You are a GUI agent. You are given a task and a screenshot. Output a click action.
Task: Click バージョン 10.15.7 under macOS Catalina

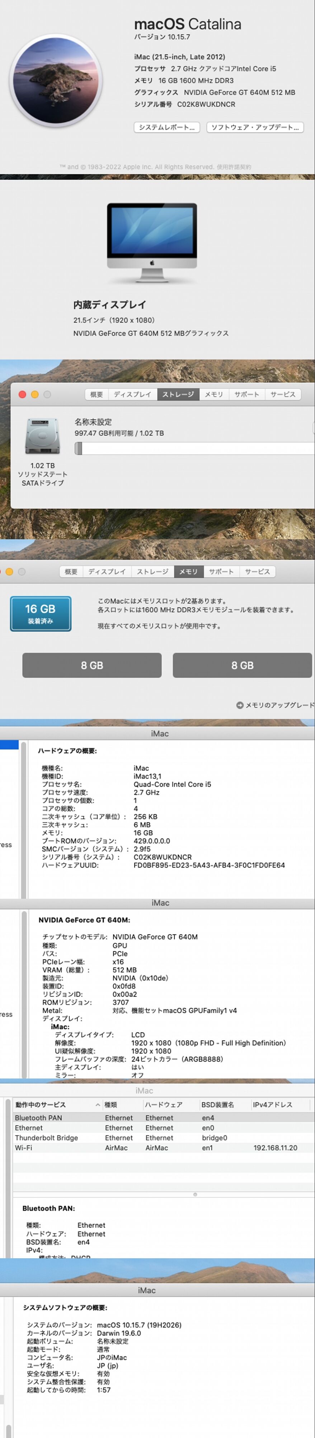tap(162, 37)
